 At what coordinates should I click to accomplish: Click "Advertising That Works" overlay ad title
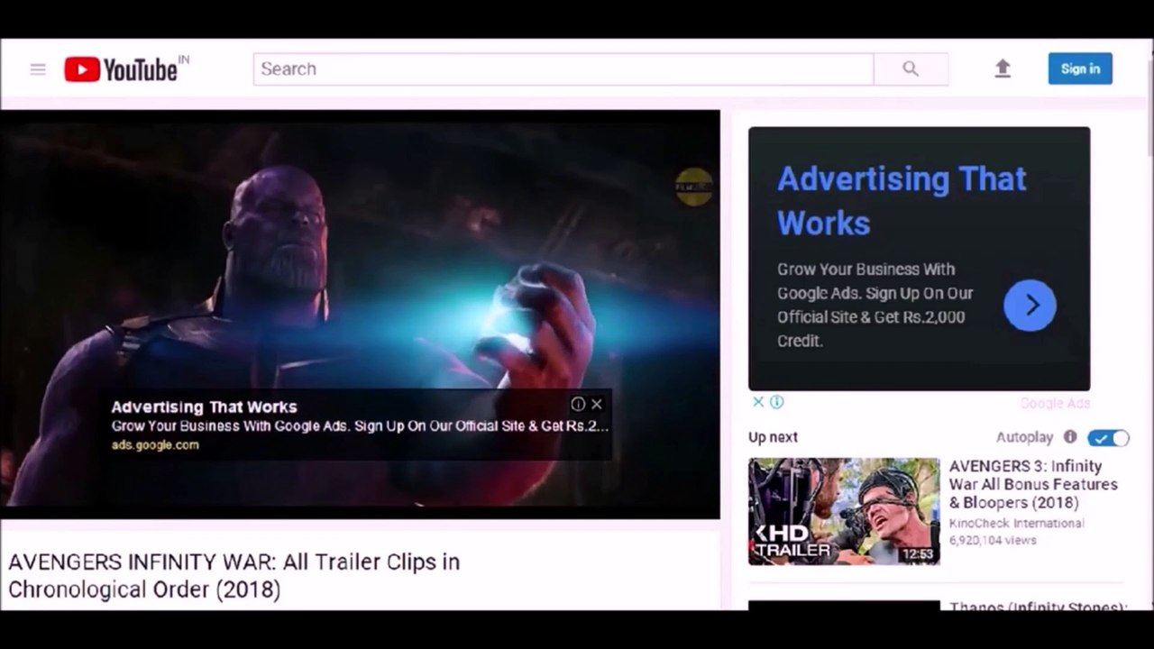click(x=204, y=407)
